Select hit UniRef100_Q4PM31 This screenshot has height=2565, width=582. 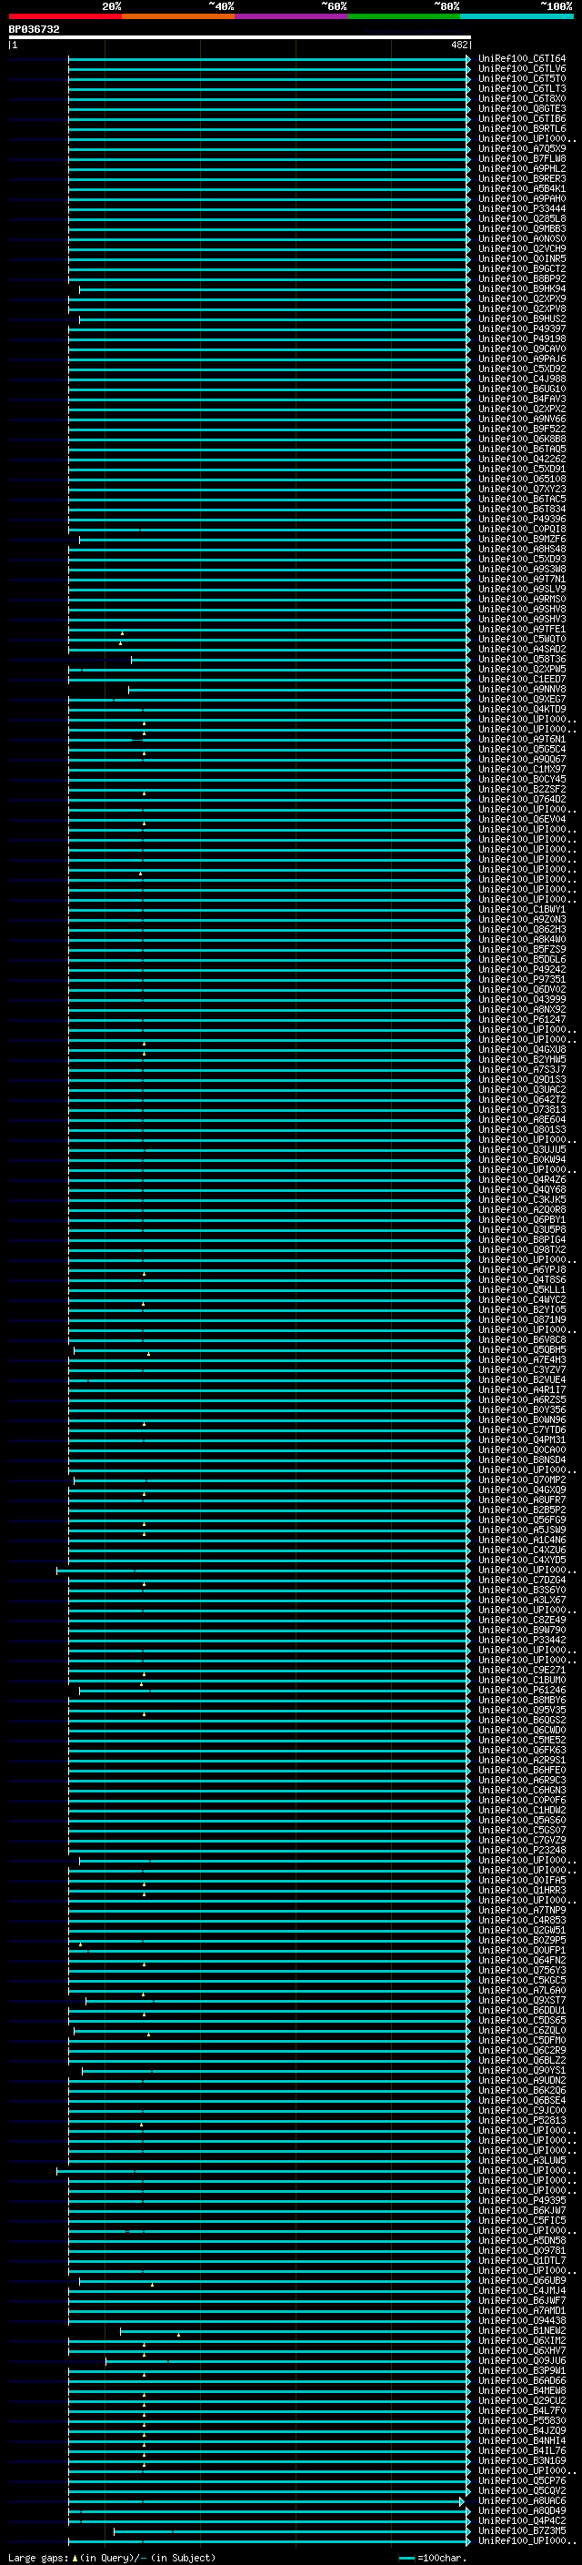point(522,1439)
